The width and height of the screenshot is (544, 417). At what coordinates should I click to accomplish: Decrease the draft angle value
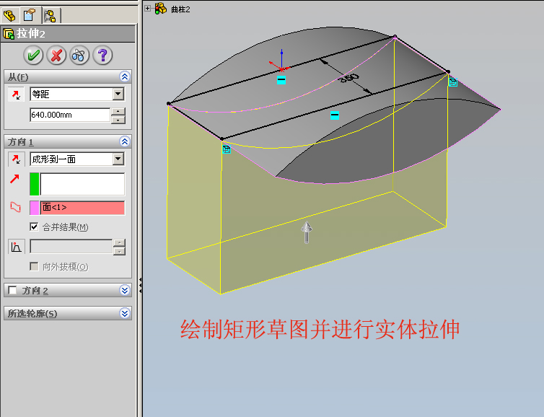tap(119, 251)
